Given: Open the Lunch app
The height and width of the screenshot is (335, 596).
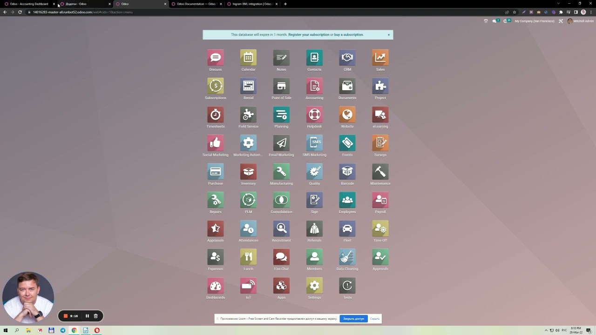Looking at the screenshot, I should (x=249, y=257).
